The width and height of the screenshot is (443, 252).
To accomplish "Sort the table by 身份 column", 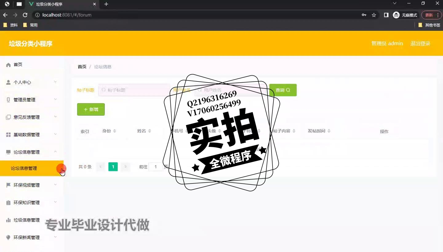I will [x=114, y=131].
